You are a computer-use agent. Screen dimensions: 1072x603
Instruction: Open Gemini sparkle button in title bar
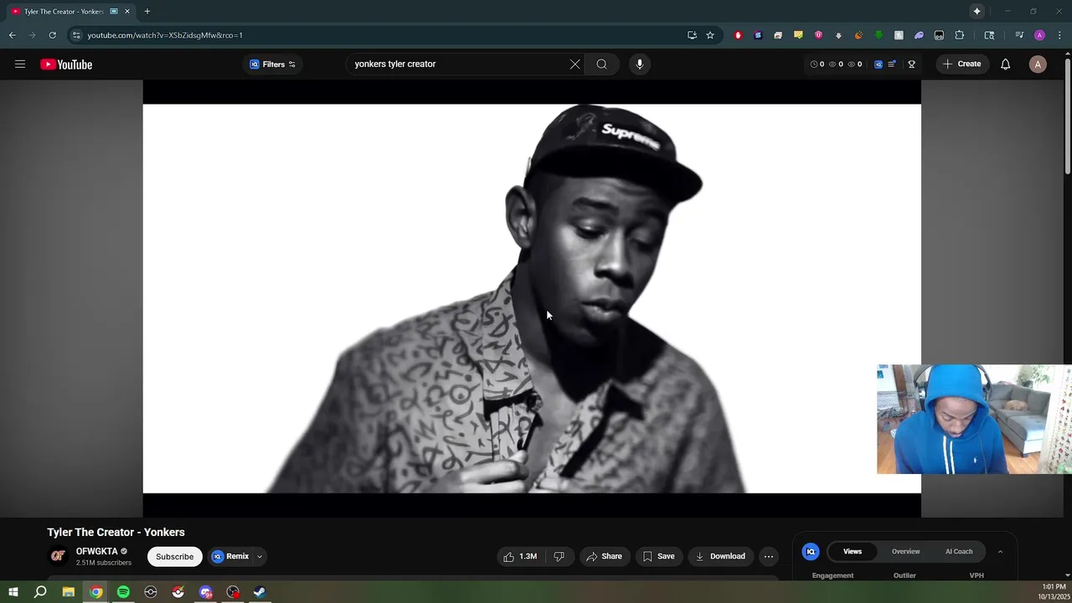point(977,12)
